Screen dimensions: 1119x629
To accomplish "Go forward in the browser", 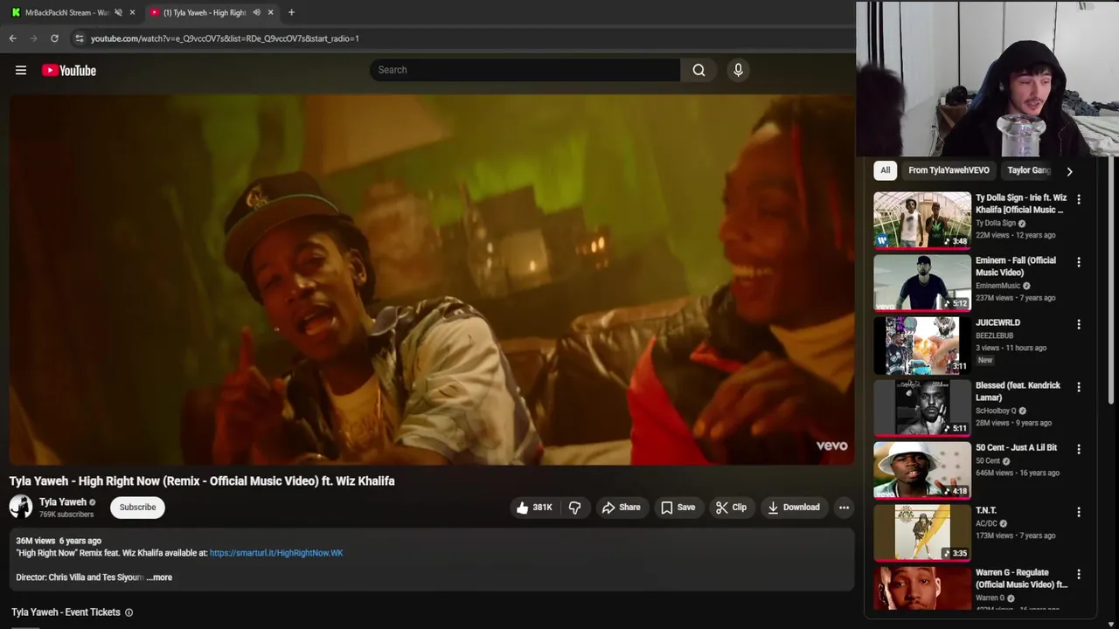I will pyautogui.click(x=33, y=38).
